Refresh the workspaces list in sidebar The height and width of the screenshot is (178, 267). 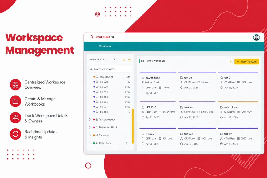[124, 60]
